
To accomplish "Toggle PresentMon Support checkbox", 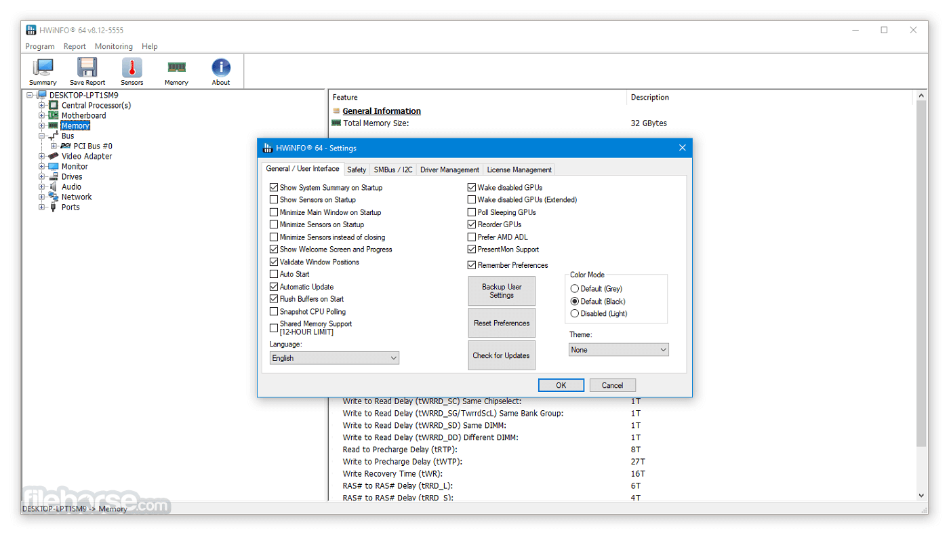I will pyautogui.click(x=472, y=249).
